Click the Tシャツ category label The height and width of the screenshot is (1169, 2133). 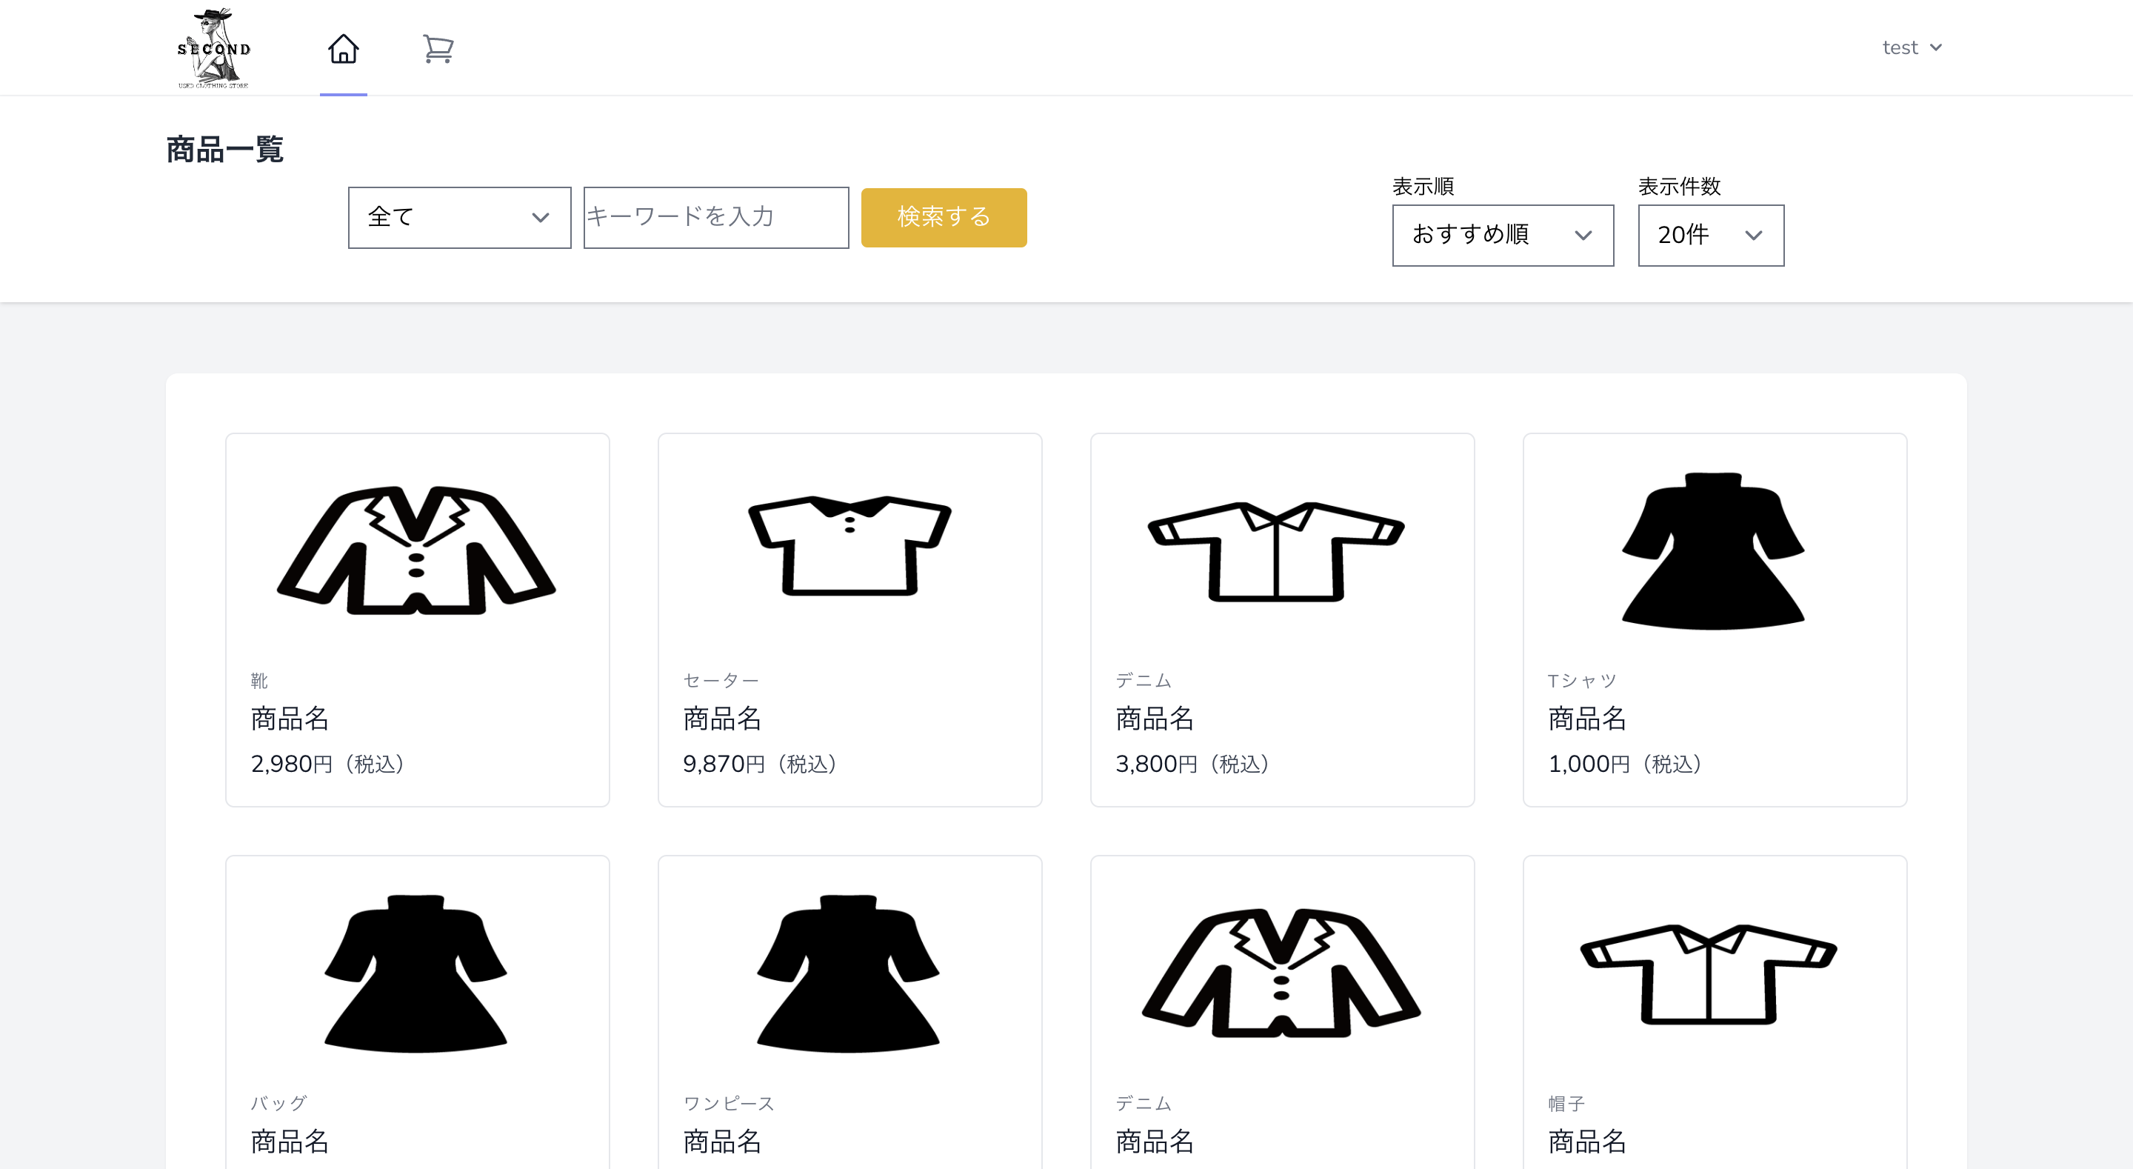click(1581, 680)
